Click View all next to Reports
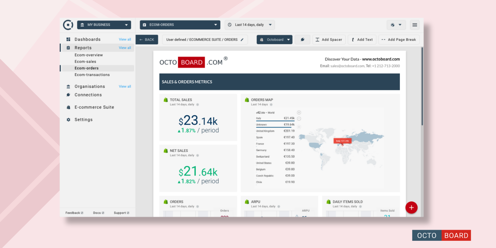496x248 pixels. coord(125,48)
